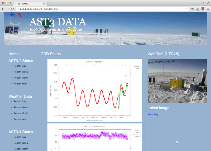Click the red book extension icon

click(x=203, y=9)
